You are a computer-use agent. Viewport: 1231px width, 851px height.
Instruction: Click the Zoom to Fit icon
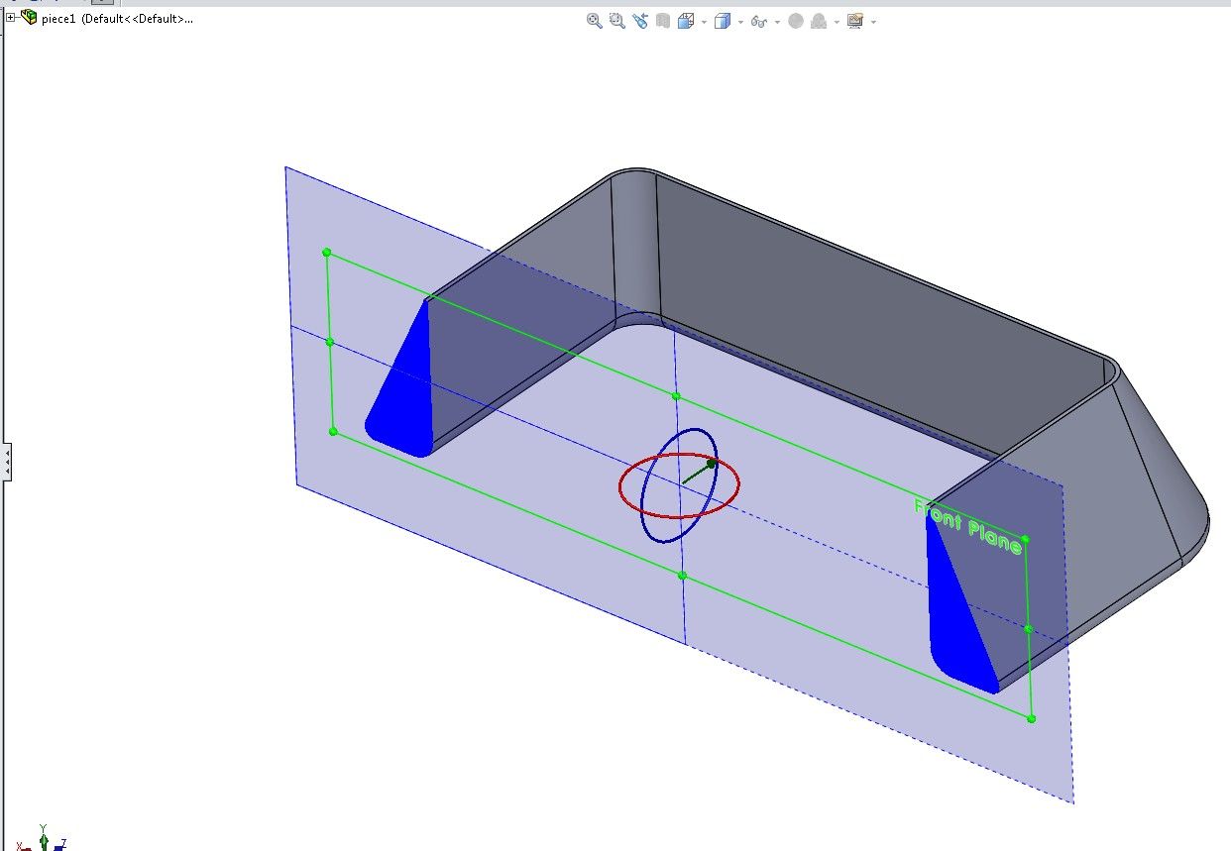595,20
